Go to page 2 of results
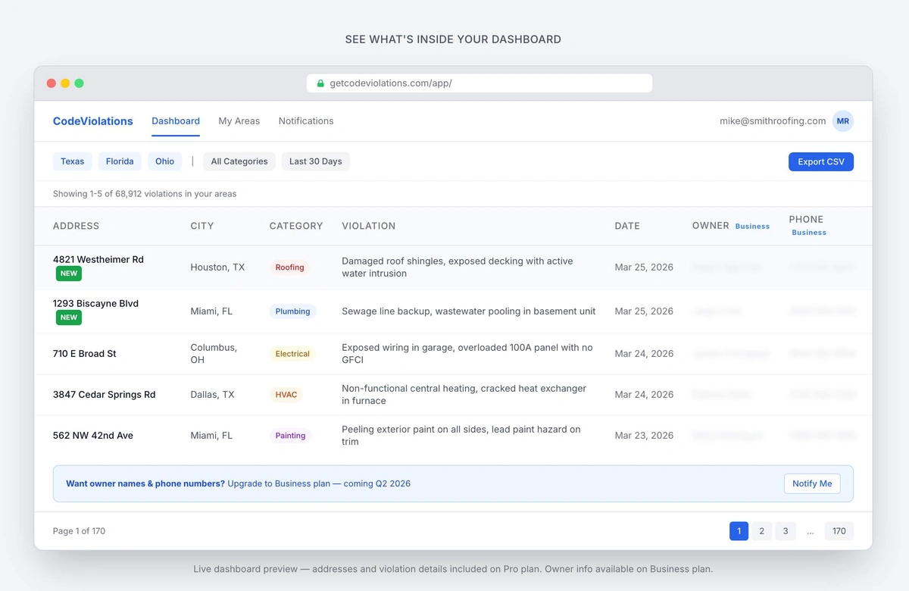This screenshot has height=591, width=909. pos(761,530)
